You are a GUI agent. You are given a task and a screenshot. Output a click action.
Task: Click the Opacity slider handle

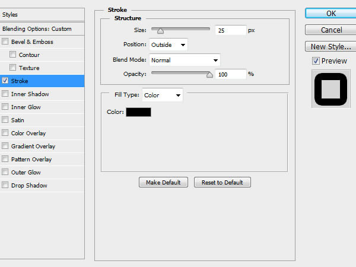coord(210,75)
